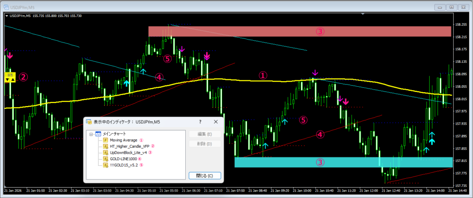Expand the USDJPYm,M5 chart header dropdown triangle
The width and height of the screenshot is (473, 198).
tap(6, 16)
